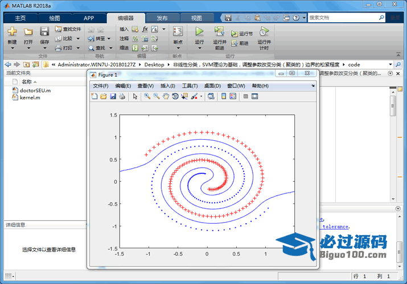Image resolution: width=407 pixels, height=284 pixels.
Task: Open the New (新建) dropdown arrow
Action: pyautogui.click(x=12, y=48)
